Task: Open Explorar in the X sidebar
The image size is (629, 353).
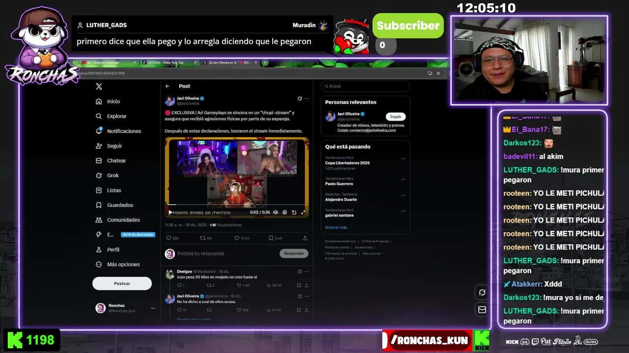Action: (x=111, y=116)
